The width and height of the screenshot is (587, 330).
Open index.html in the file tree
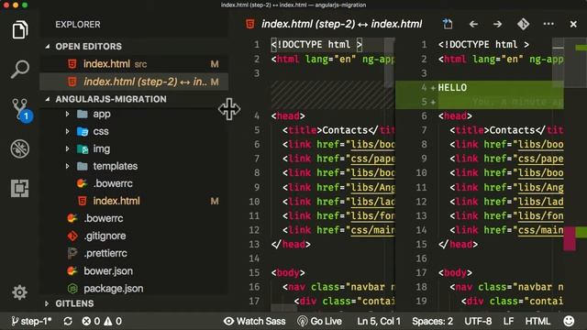(134, 201)
